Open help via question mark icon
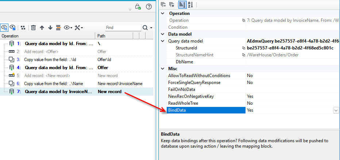 149,7
